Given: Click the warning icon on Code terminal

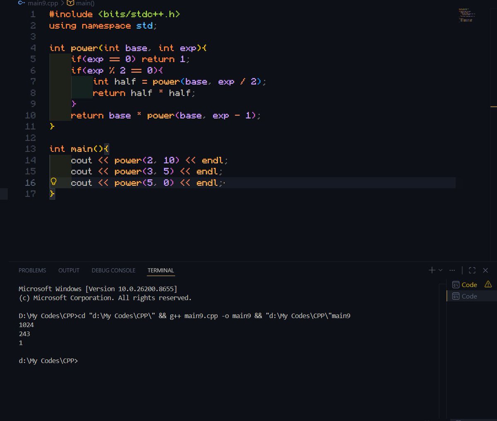Looking at the screenshot, I should [x=488, y=284].
